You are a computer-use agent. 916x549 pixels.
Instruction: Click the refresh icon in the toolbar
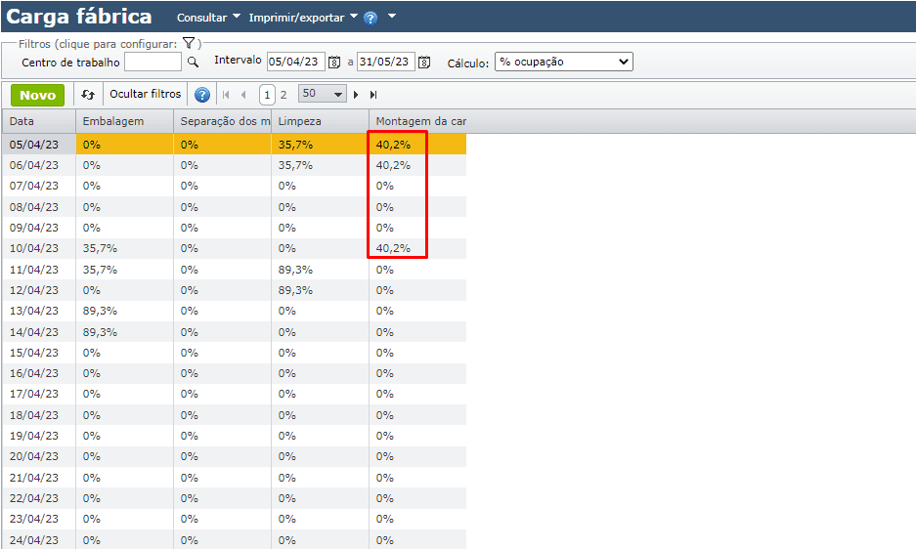click(x=88, y=95)
